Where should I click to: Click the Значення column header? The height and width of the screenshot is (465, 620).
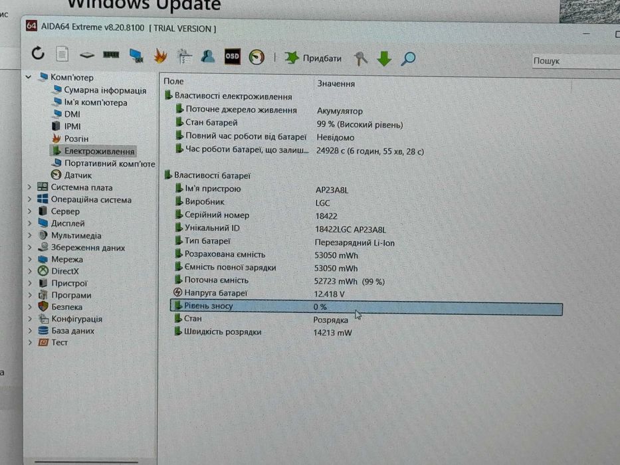point(336,84)
